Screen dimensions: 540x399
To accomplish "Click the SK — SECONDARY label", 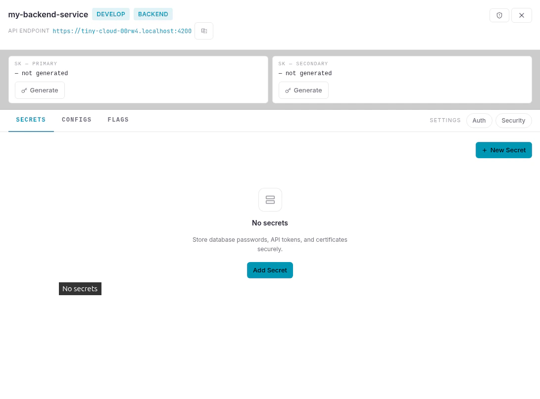I will click(x=303, y=64).
